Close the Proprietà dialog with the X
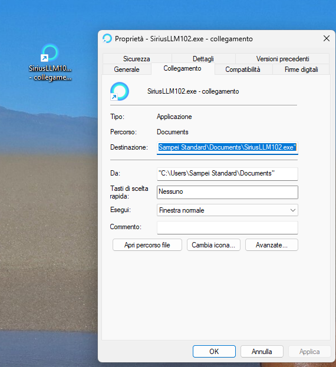The height and width of the screenshot is (367, 336). click(x=327, y=38)
